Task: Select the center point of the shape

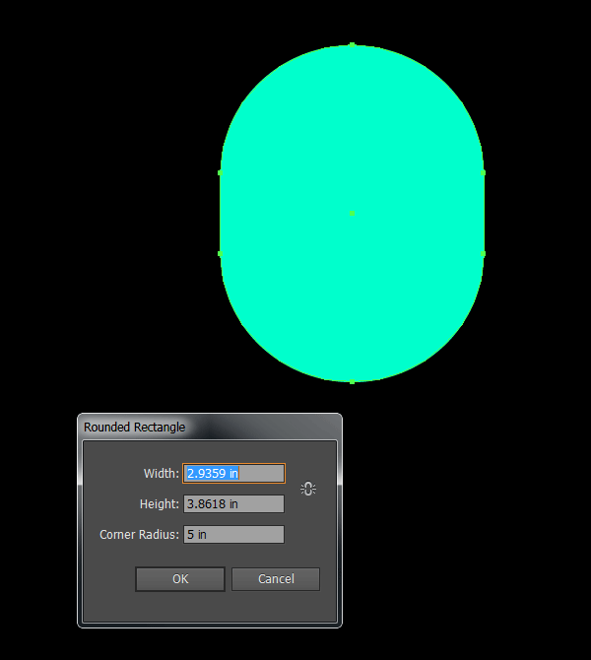Action: (x=352, y=213)
